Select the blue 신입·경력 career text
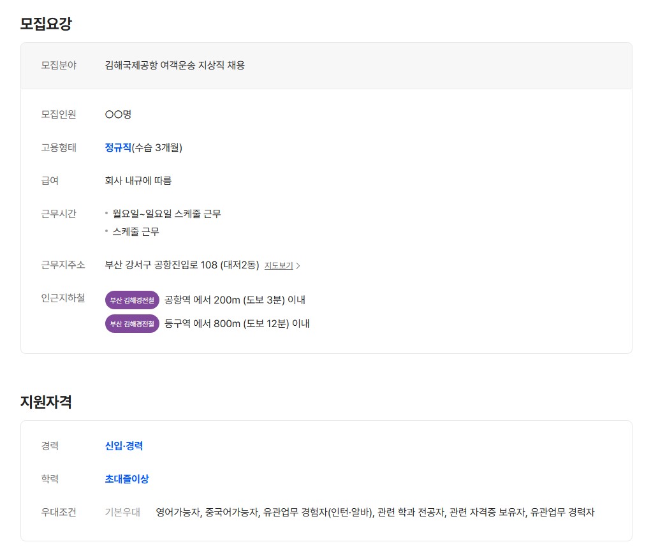This screenshot has height=549, width=651. [x=124, y=446]
